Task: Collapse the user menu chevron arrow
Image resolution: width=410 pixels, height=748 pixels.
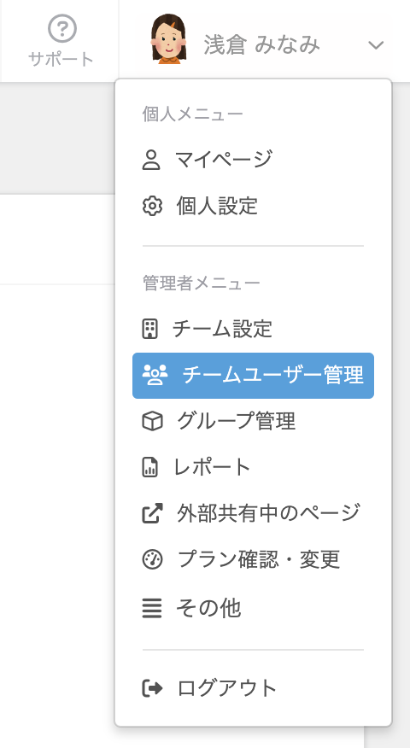Action: click(x=376, y=45)
